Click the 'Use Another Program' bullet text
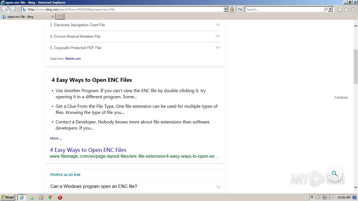The width and height of the screenshot is (358, 201). pyautogui.click(x=131, y=94)
